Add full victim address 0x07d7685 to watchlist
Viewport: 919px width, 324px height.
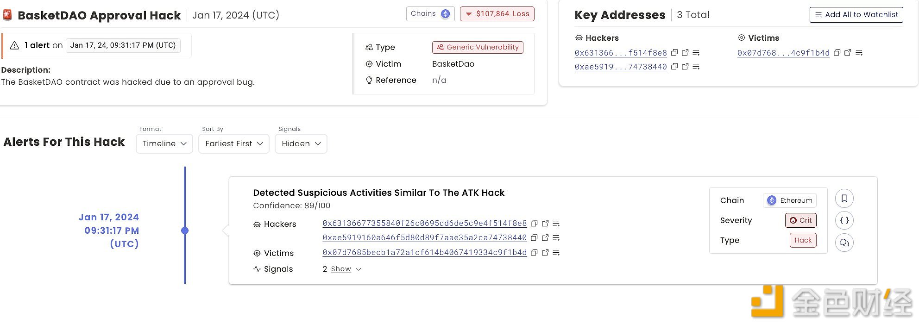pyautogui.click(x=556, y=252)
